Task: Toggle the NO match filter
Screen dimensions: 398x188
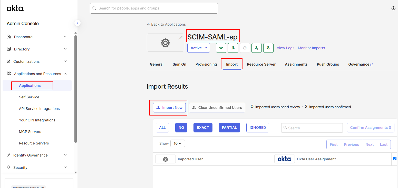Action: tap(181, 128)
